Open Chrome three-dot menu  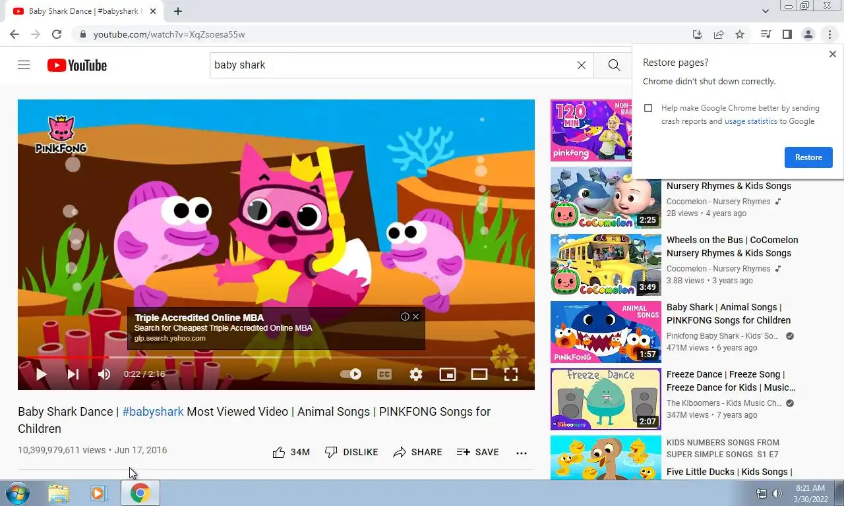pos(829,34)
